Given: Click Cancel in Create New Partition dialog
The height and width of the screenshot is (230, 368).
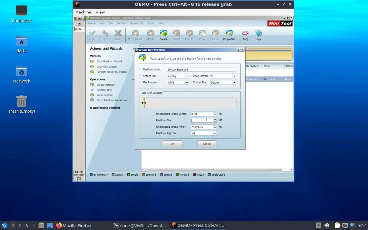Looking at the screenshot, I should coord(207,144).
